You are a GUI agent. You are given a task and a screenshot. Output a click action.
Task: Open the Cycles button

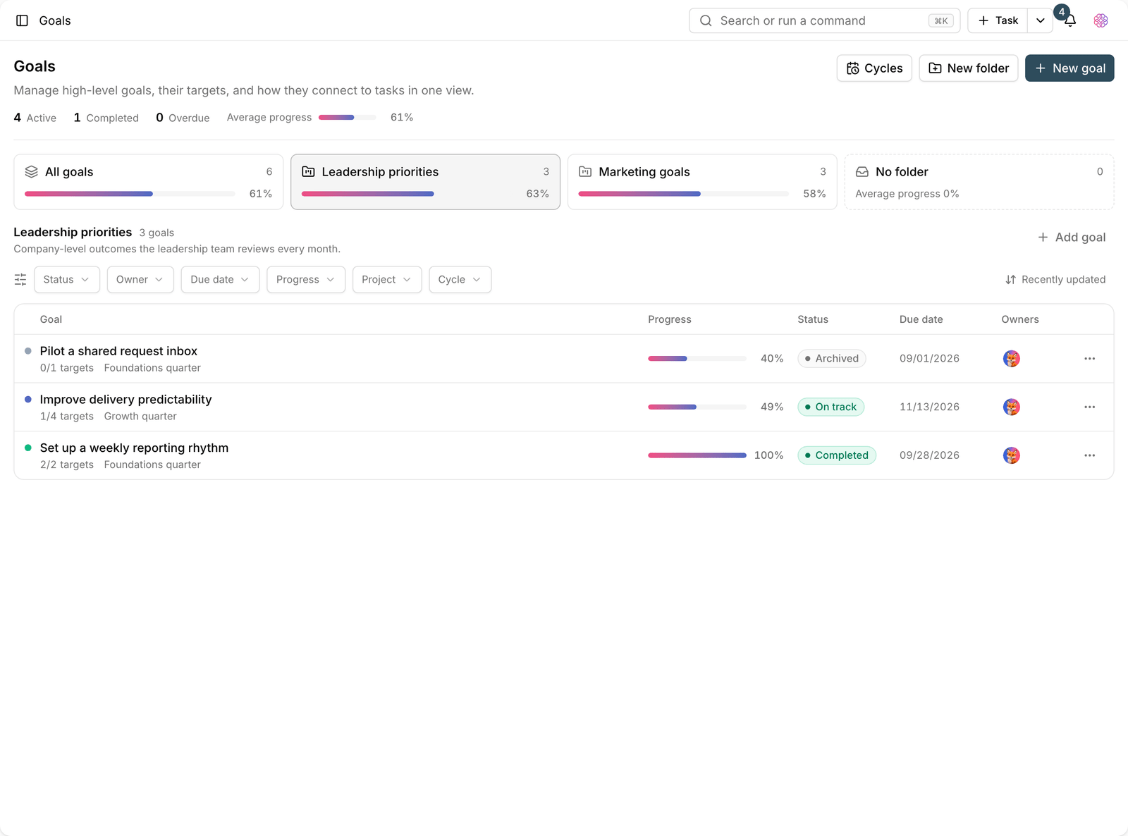pyautogui.click(x=874, y=68)
